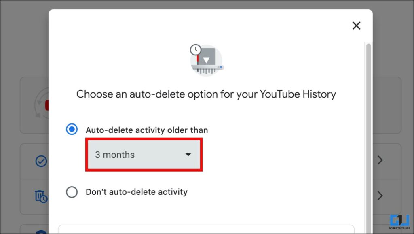Select the Auto-delete activity older than option
Screen dimensions: 414x234
(72, 129)
